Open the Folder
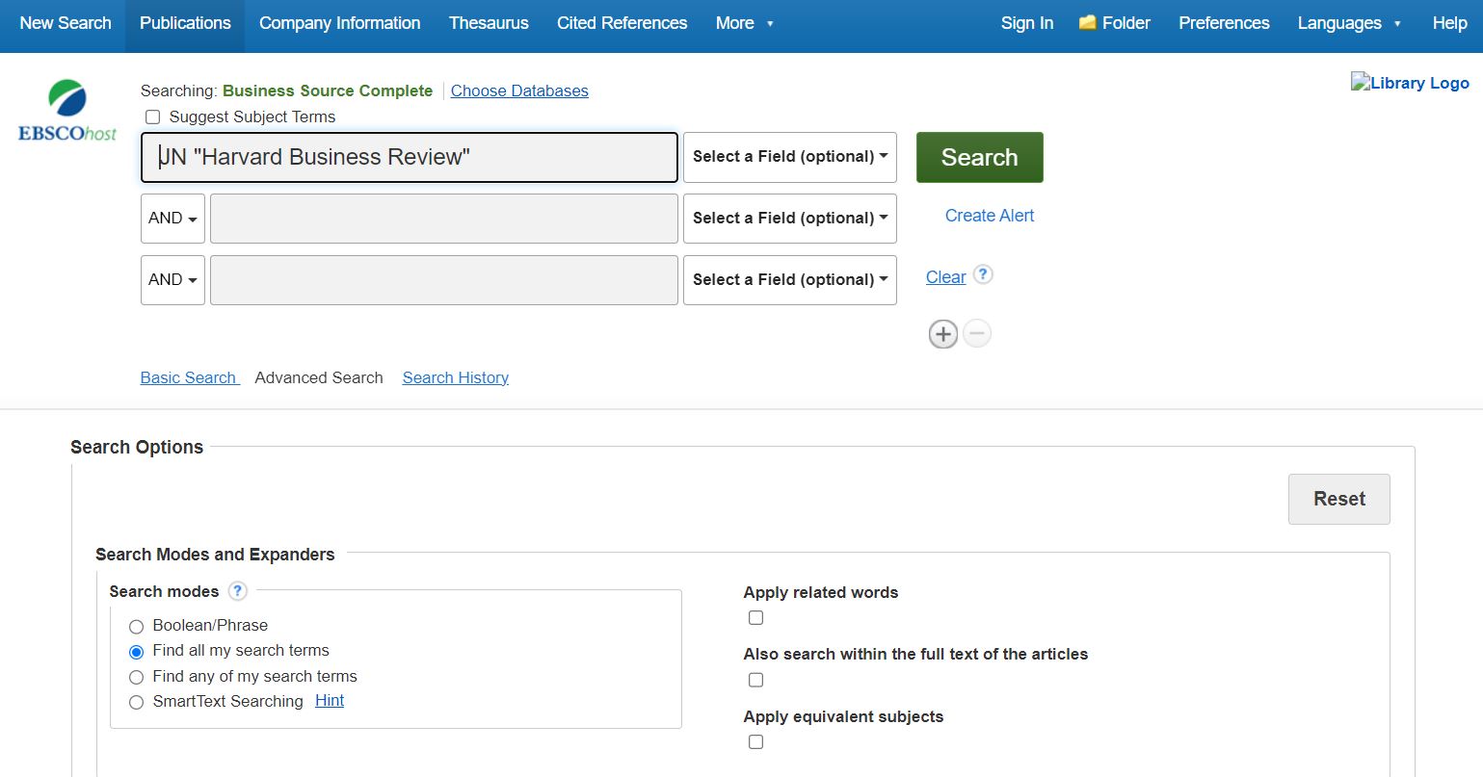1483x777 pixels. click(x=1114, y=22)
